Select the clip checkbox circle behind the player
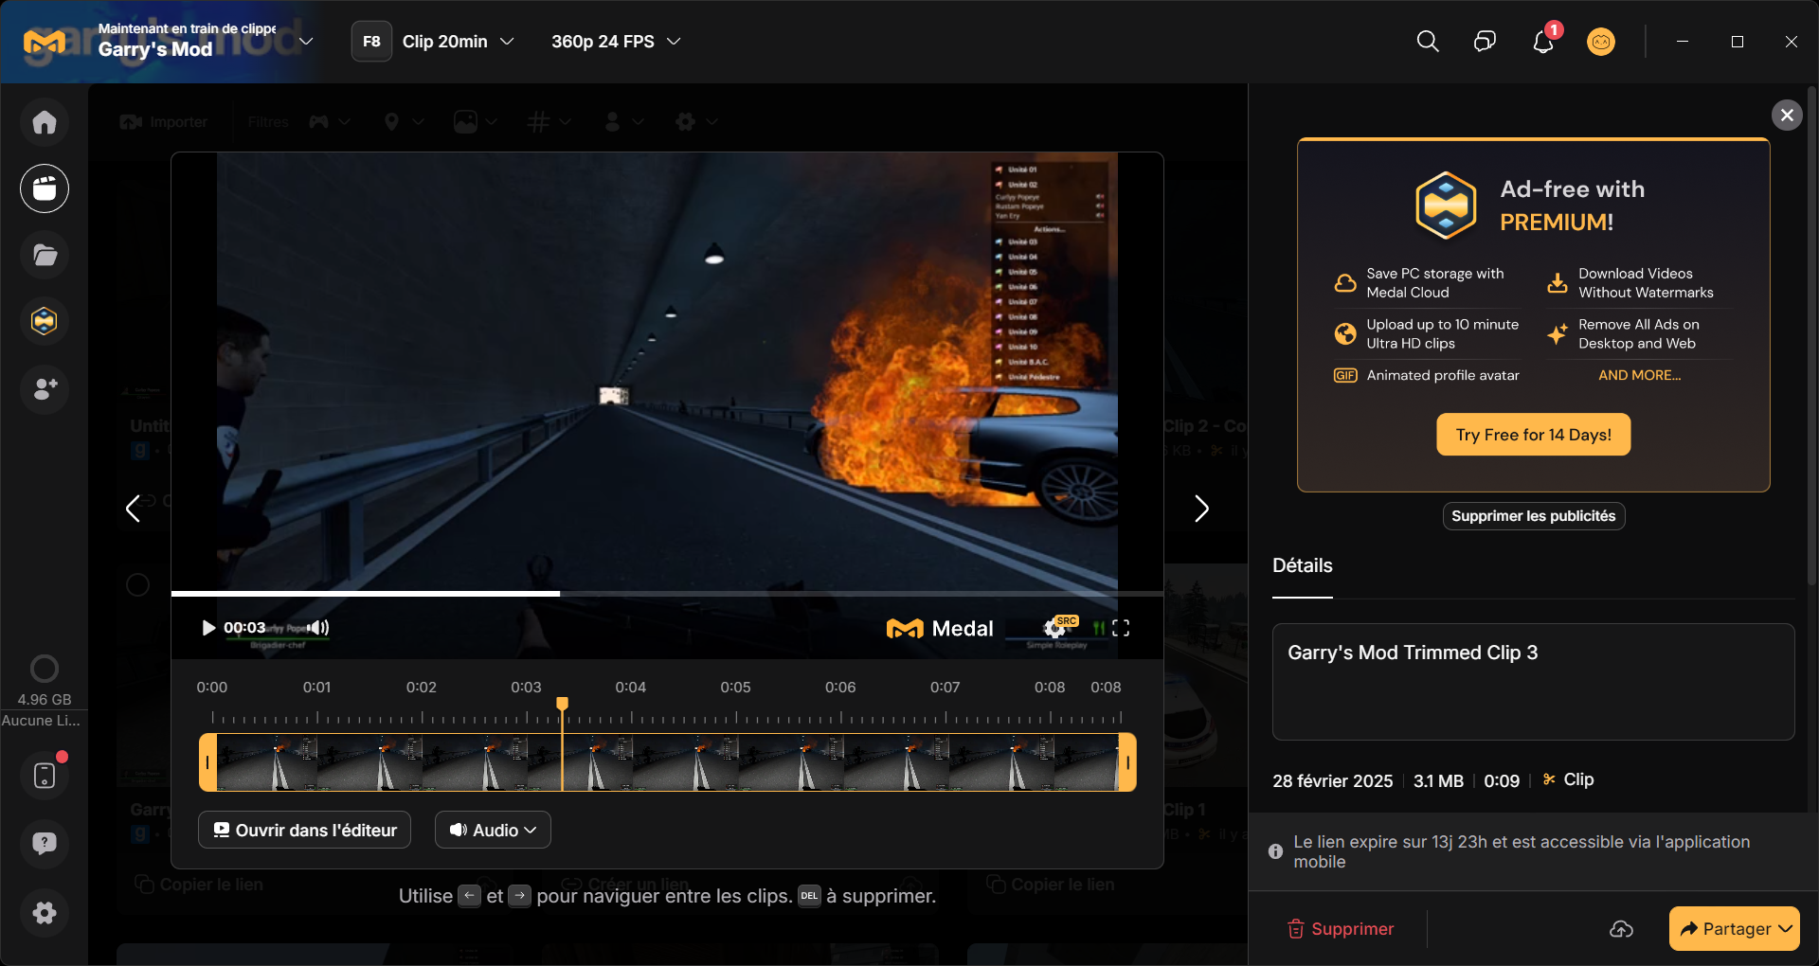This screenshot has width=1819, height=966. coord(137,584)
